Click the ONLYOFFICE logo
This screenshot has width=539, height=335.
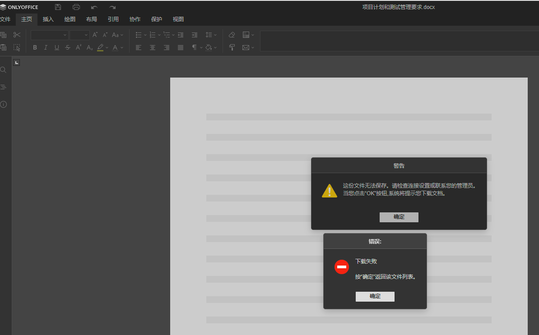click(x=19, y=7)
